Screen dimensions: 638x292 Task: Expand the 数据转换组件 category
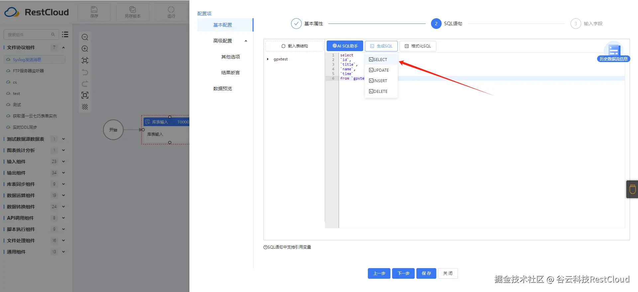[63, 207]
